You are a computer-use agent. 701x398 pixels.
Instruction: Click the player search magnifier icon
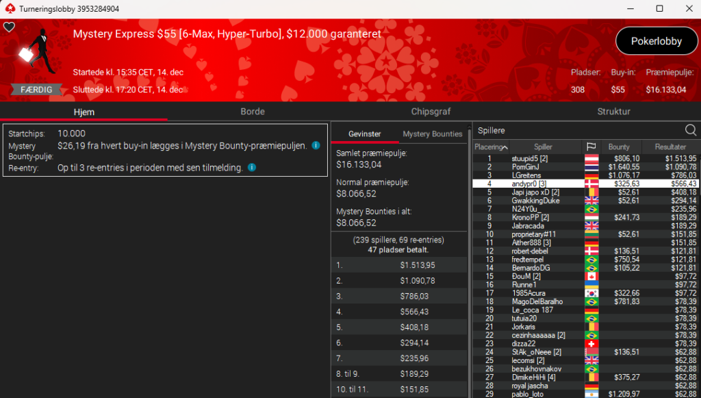(691, 130)
